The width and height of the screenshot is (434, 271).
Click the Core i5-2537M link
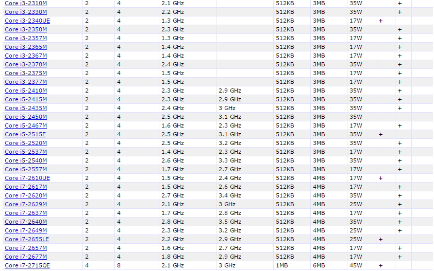click(26, 152)
